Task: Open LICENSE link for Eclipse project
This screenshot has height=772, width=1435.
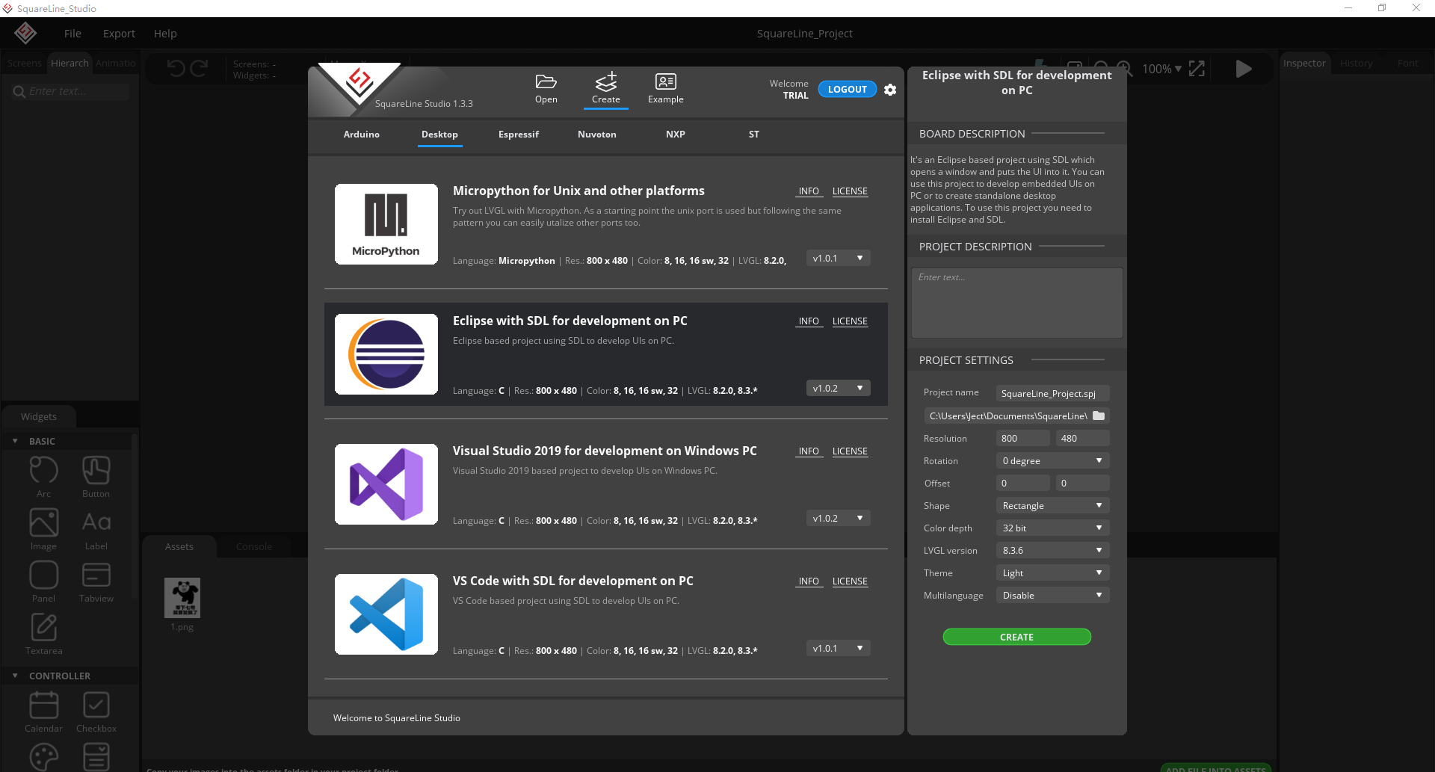Action: (850, 321)
